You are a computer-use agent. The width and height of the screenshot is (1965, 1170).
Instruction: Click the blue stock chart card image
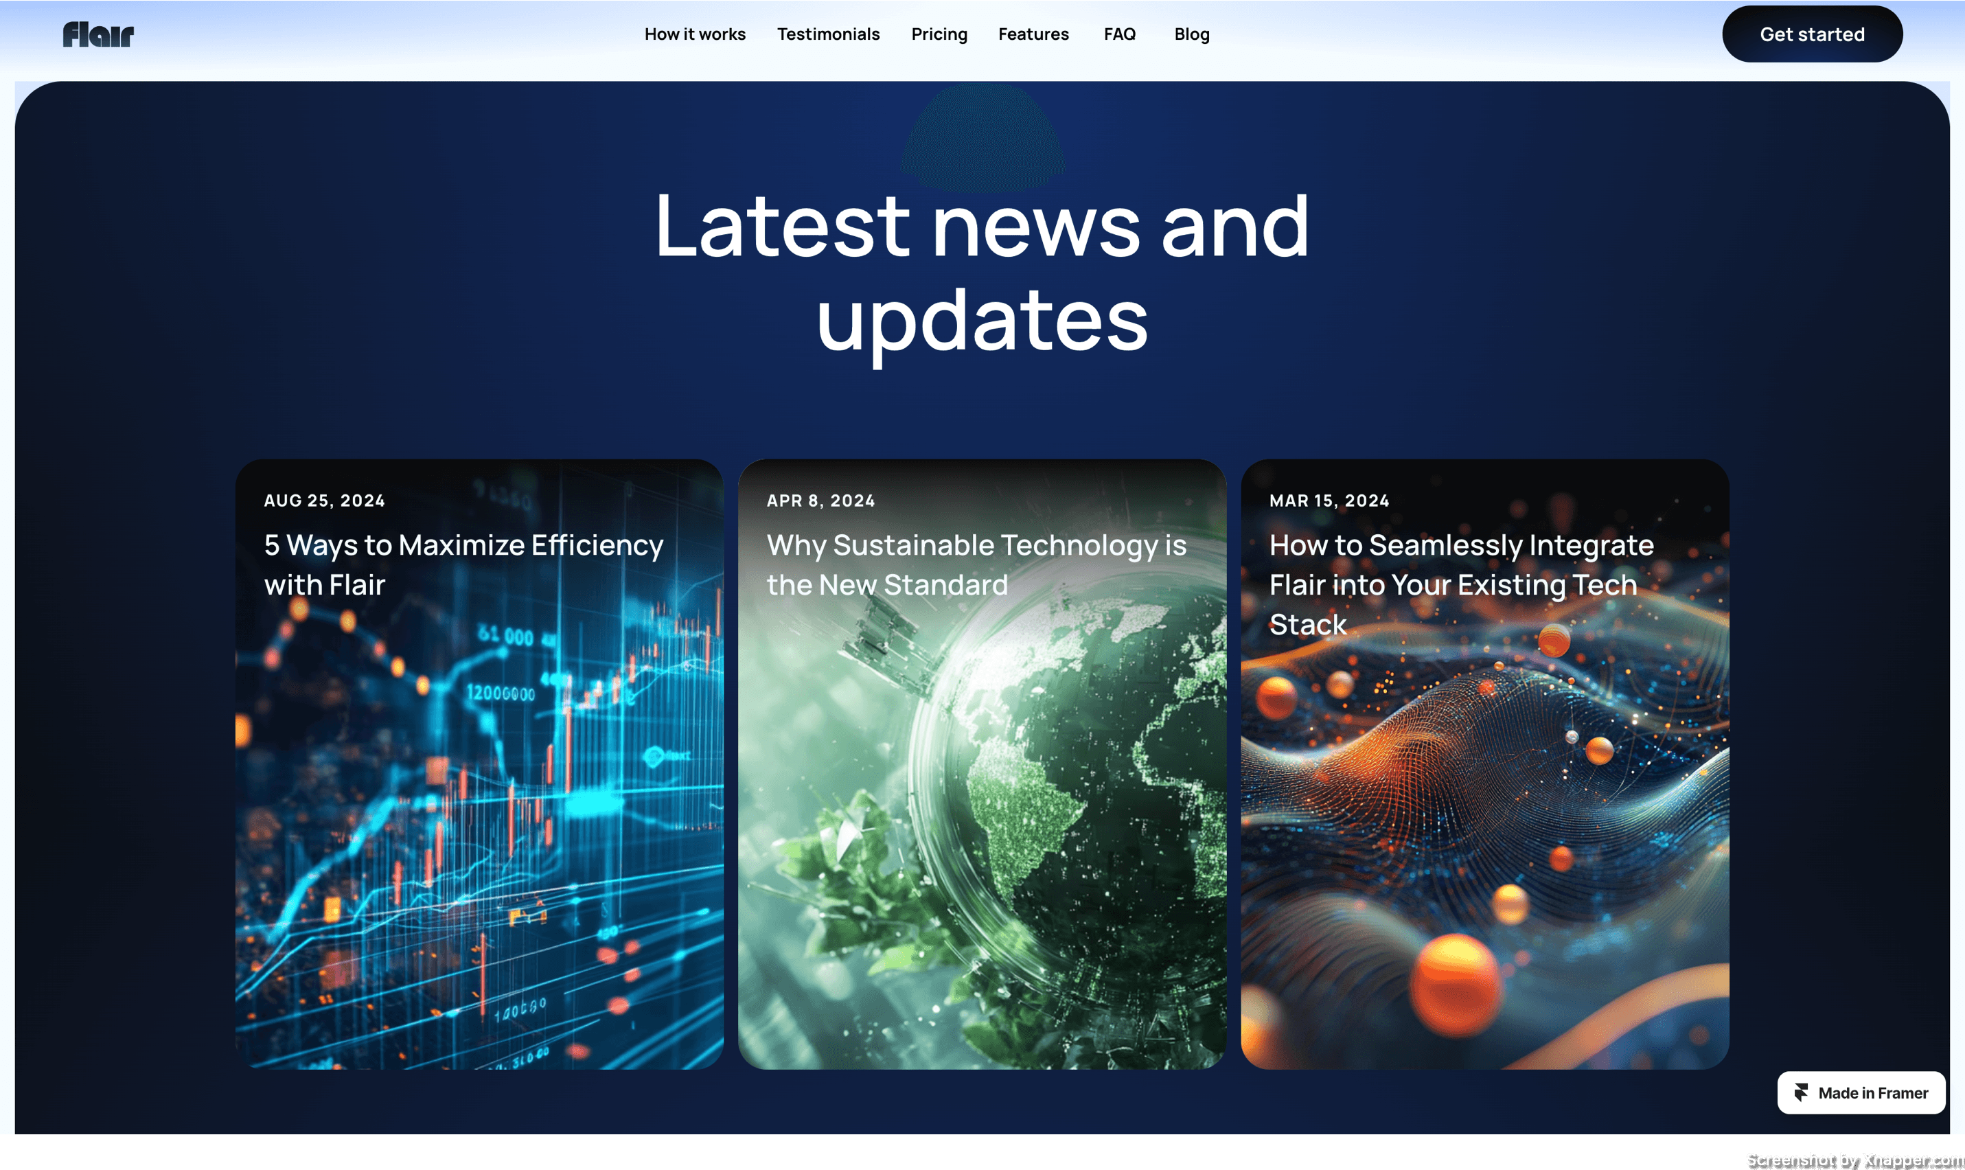479,836
